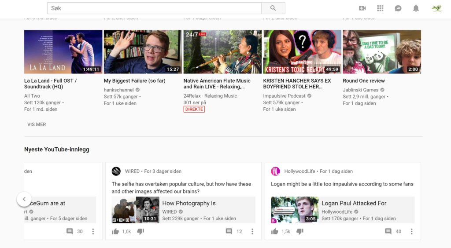Click the VIS MER button
The image size is (451, 248).
click(37, 124)
